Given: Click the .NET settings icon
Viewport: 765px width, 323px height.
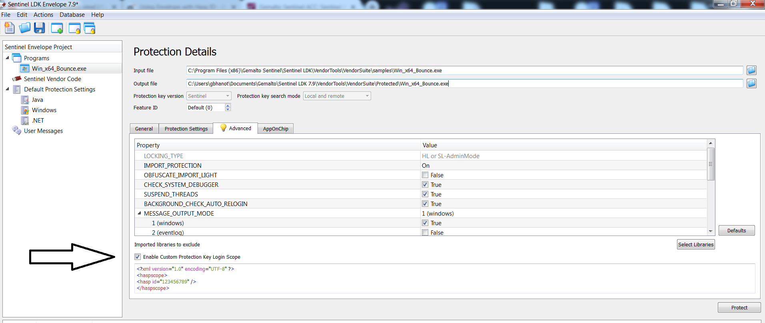Looking at the screenshot, I should click(25, 121).
